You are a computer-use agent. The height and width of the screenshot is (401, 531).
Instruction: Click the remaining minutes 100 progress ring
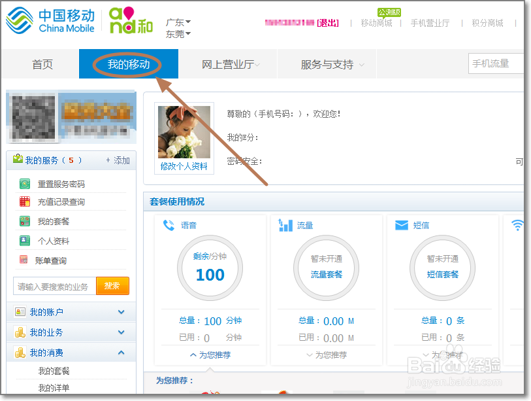[210, 268]
